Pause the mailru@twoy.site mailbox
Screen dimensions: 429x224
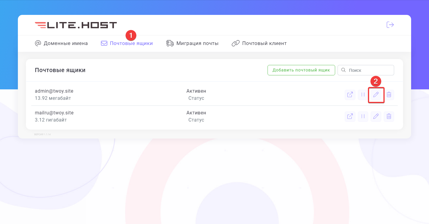tap(363, 116)
